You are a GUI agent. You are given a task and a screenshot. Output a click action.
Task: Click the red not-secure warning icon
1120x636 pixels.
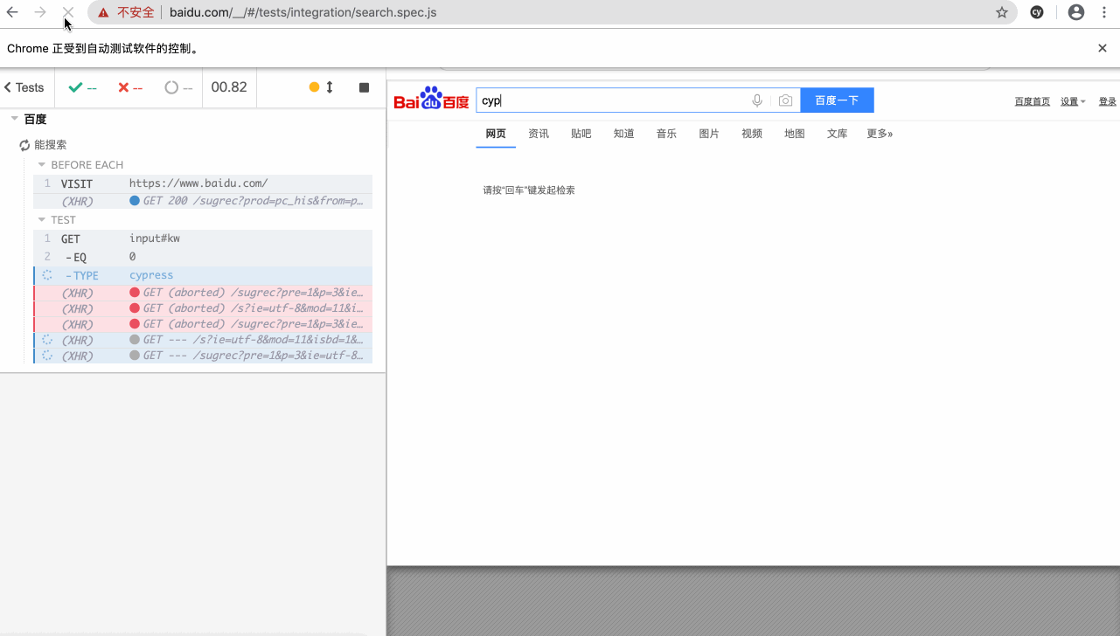tap(103, 12)
